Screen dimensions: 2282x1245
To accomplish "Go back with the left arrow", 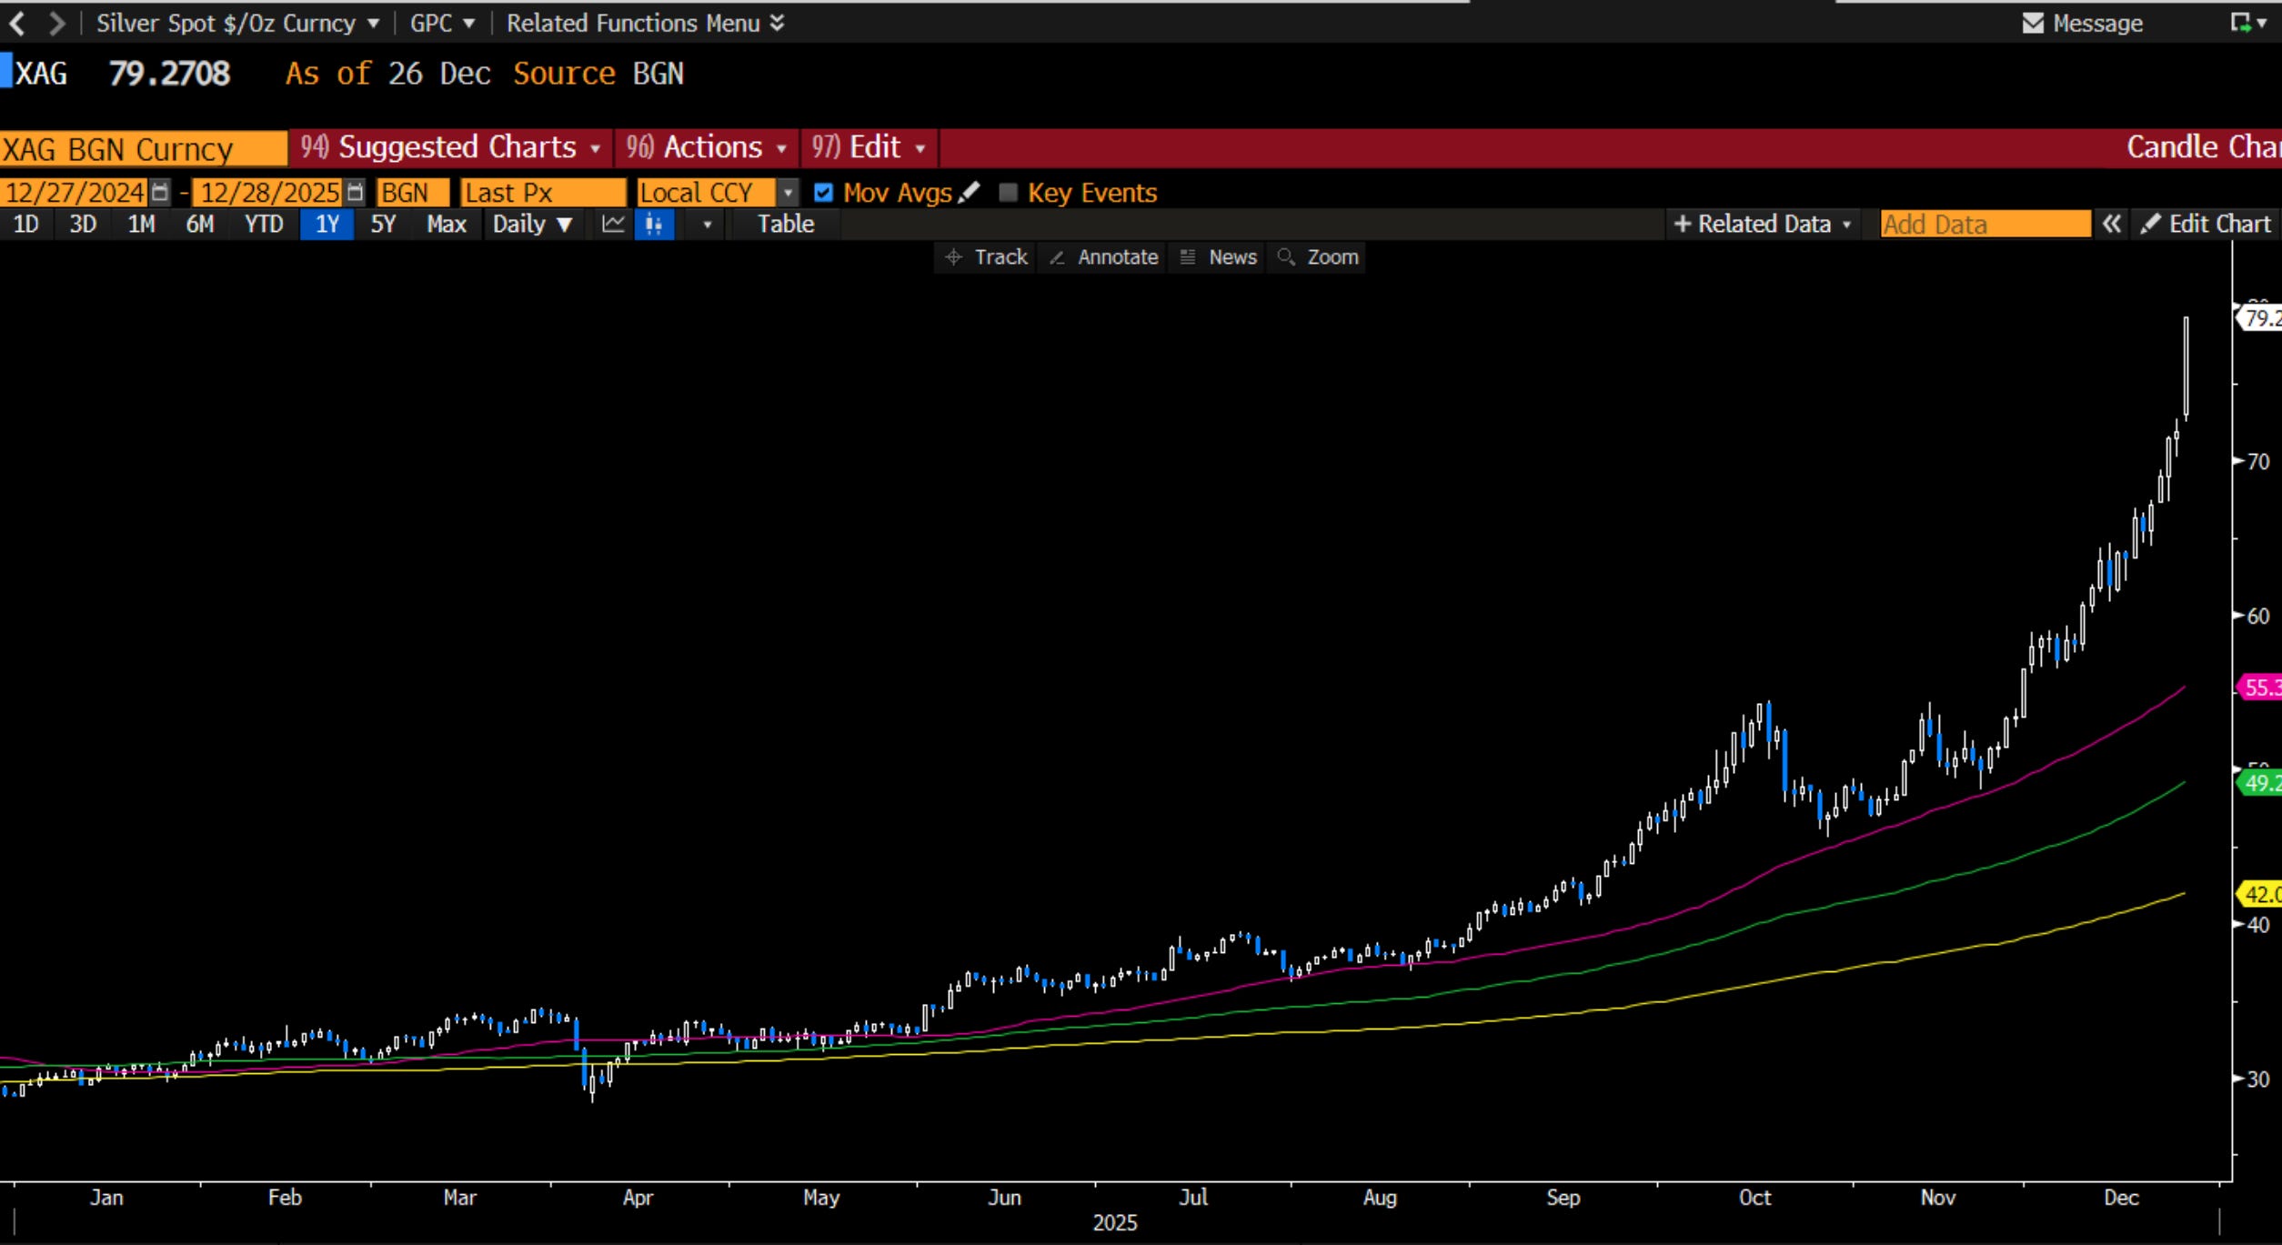I will [x=17, y=23].
